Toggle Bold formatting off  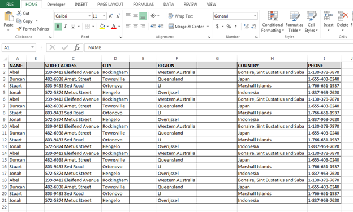tap(58, 27)
